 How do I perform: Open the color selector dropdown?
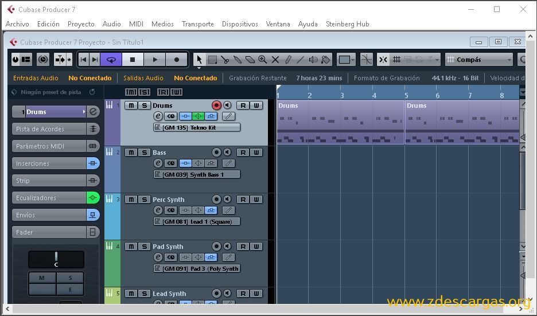tap(347, 60)
